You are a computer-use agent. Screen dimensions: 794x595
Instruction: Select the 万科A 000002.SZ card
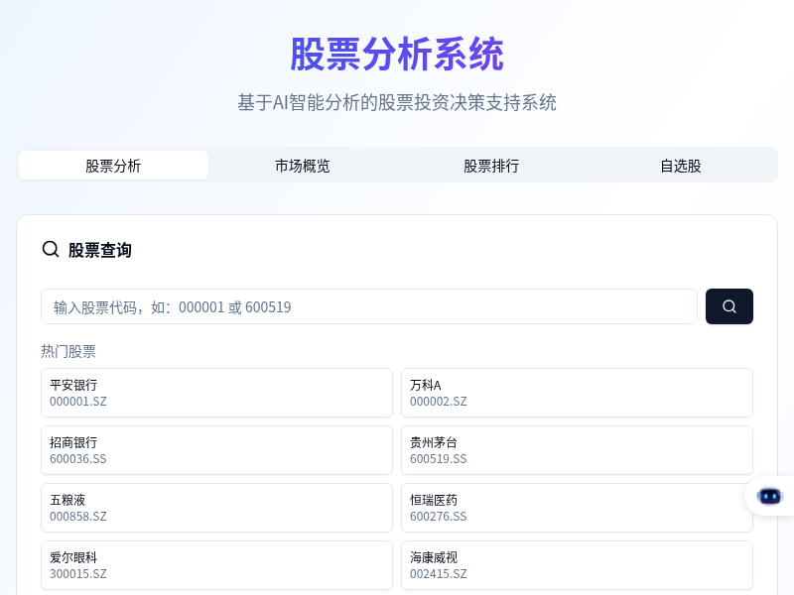click(577, 393)
